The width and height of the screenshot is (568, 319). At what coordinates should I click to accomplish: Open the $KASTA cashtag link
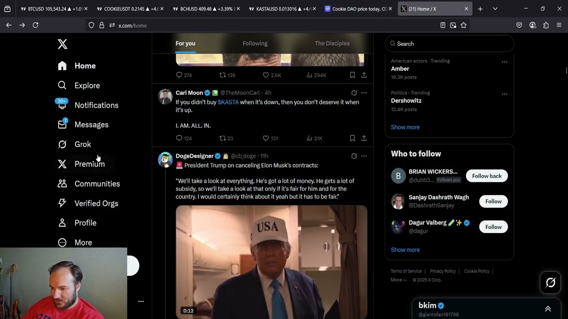pyautogui.click(x=228, y=102)
